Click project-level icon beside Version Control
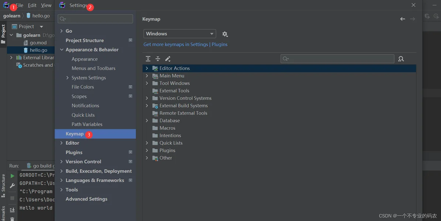Image resolution: width=441 pixels, height=221 pixels. click(130, 162)
